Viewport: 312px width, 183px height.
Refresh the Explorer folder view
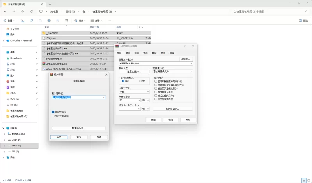(x=32, y=12)
